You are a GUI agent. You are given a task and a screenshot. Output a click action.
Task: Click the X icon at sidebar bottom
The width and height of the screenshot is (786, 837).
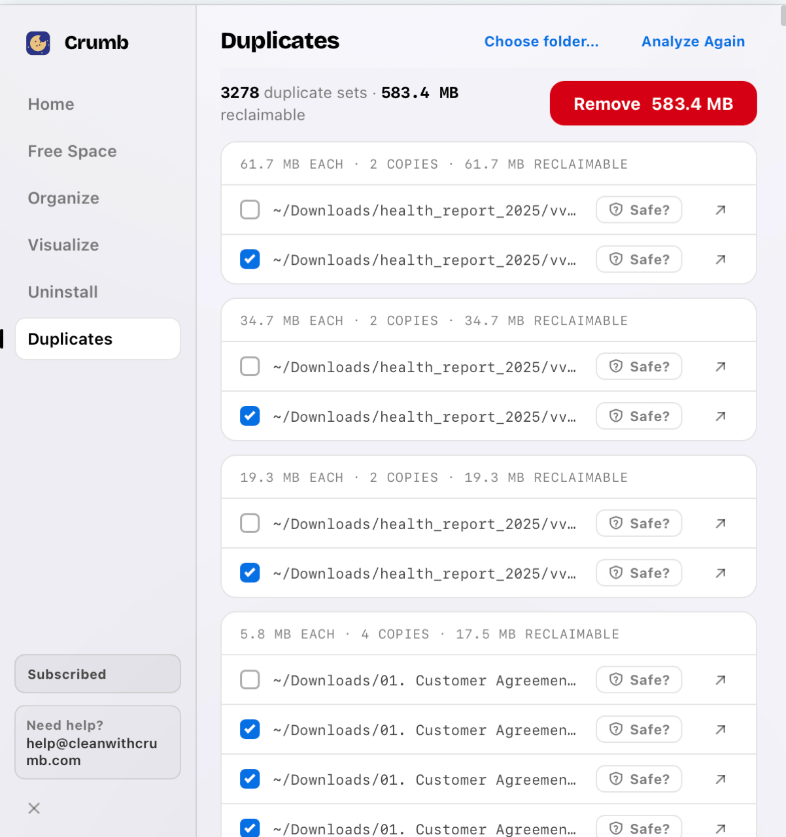pos(34,808)
